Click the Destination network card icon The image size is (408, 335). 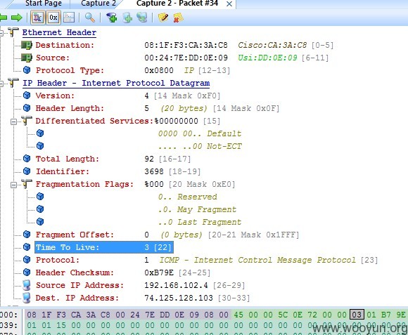click(27, 45)
